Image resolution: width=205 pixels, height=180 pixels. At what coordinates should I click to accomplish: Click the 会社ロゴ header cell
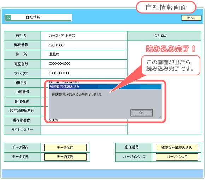164,36
